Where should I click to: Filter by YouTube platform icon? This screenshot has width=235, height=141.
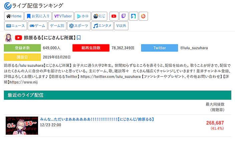click(x=114, y=16)
